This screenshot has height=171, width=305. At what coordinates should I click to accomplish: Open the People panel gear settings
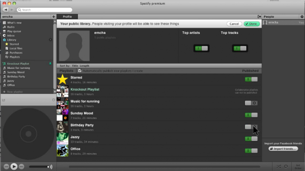pyautogui.click(x=302, y=17)
